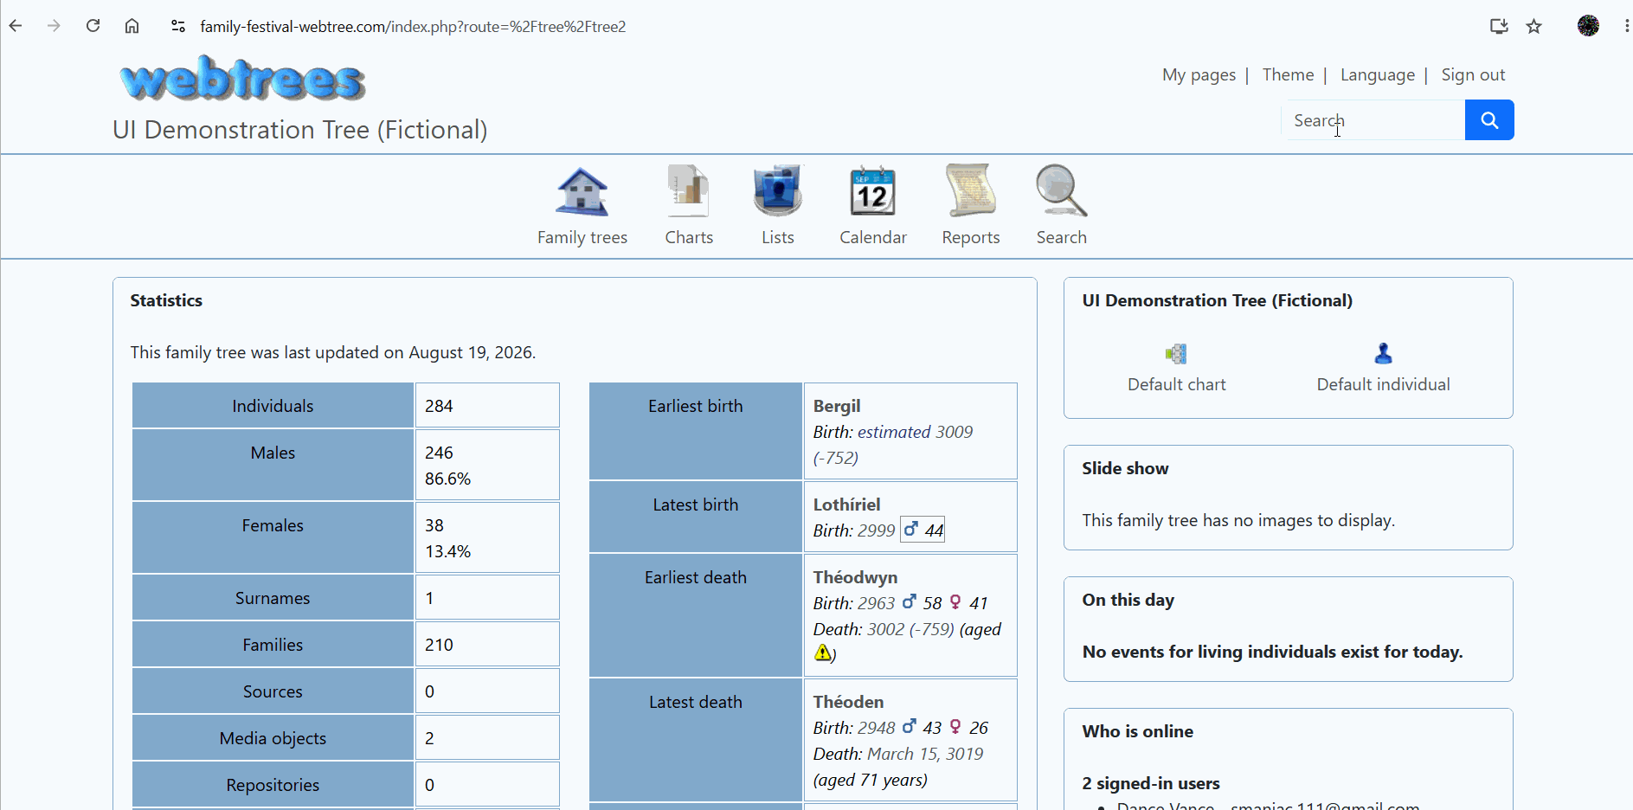Click the Families count 210
This screenshot has height=810, width=1633.
point(439,645)
